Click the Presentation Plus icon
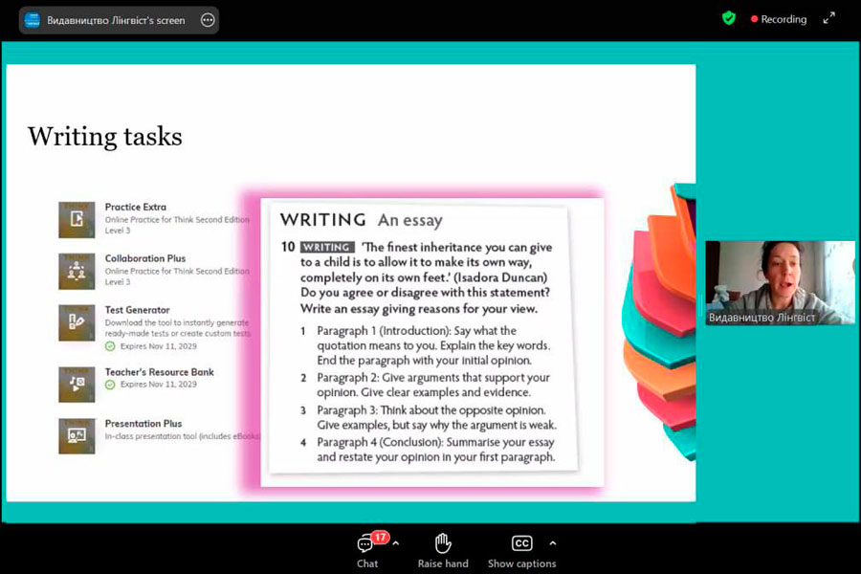 [77, 436]
